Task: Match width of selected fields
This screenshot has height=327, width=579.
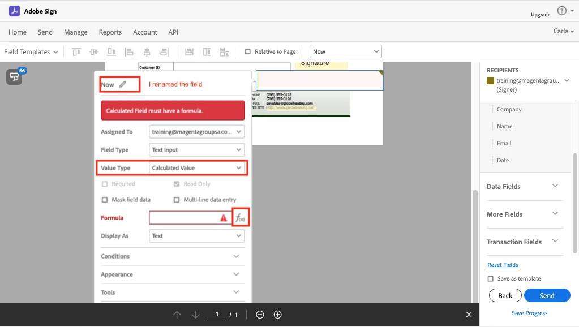Action: [189, 52]
